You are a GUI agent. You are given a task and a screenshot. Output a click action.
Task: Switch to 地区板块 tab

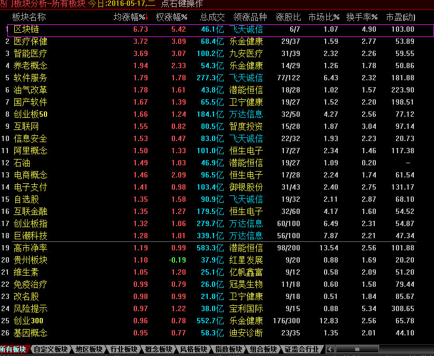point(89,349)
